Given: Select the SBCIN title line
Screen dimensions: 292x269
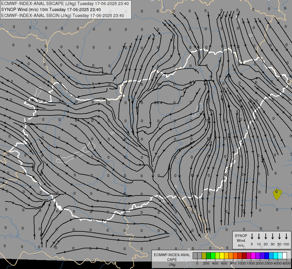Looking at the screenshot, I should (63, 16).
